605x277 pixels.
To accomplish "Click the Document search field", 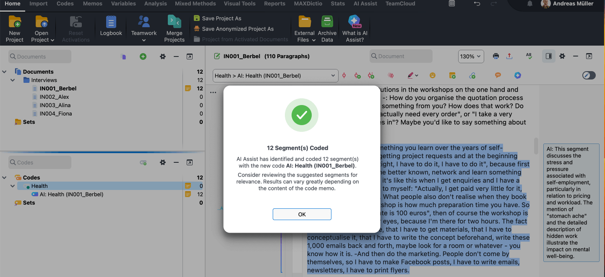I will point(401,56).
